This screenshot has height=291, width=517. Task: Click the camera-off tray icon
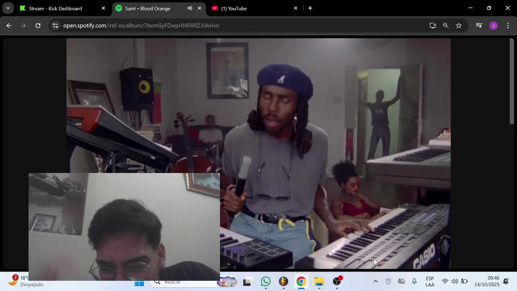click(x=401, y=281)
